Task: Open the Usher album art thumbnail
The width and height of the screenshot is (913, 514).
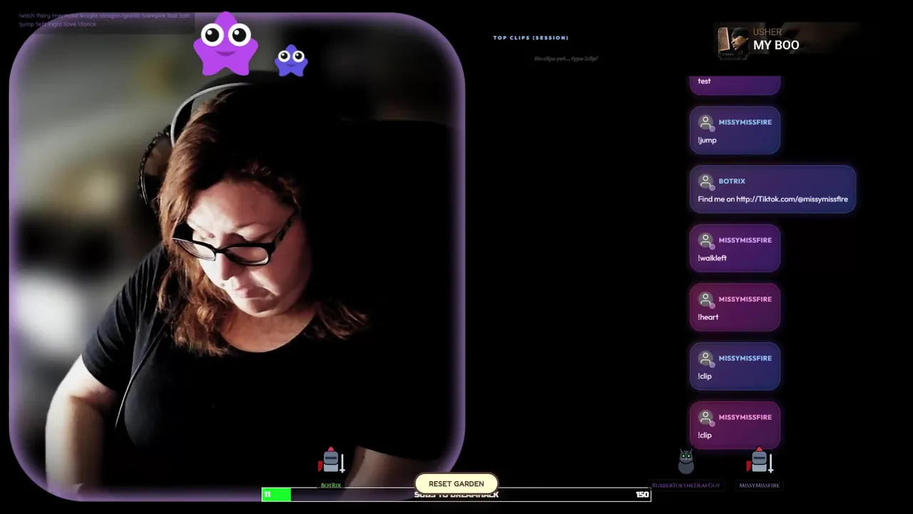Action: click(x=733, y=43)
